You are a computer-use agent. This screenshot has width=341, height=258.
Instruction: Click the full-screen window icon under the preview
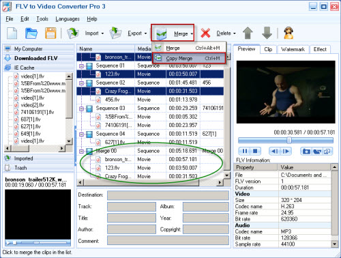tap(327, 151)
